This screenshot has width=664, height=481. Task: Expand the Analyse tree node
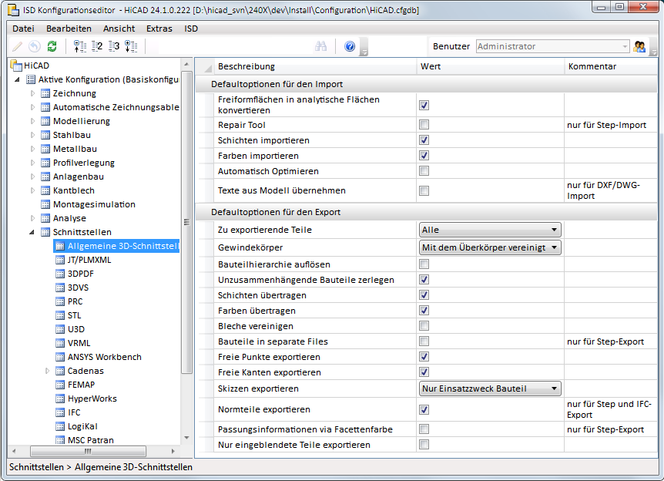coord(32,218)
